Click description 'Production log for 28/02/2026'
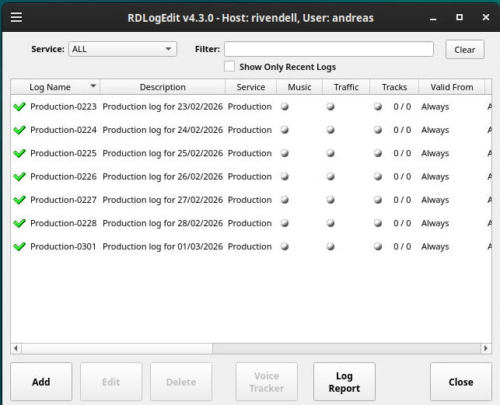Screen dimensions: 500x405 tap(163, 223)
